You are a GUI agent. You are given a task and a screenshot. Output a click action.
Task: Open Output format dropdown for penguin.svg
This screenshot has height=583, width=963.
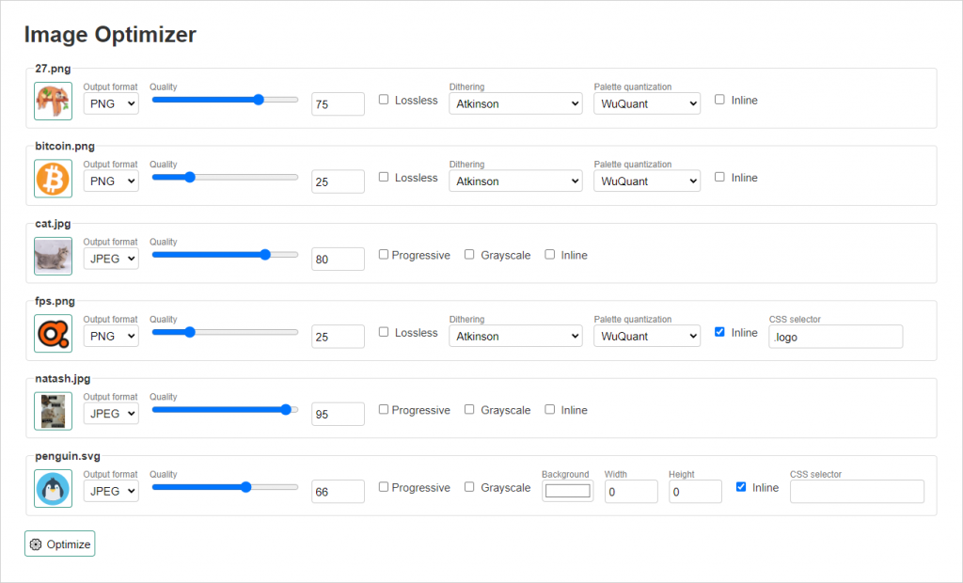click(x=111, y=491)
